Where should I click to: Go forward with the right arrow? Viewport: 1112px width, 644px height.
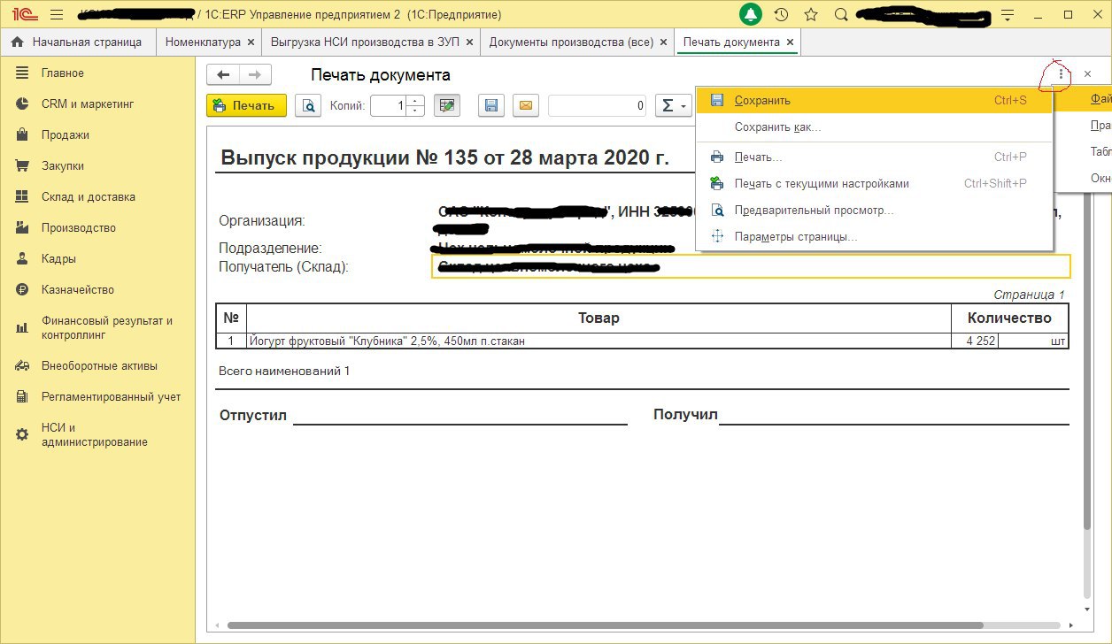[255, 75]
